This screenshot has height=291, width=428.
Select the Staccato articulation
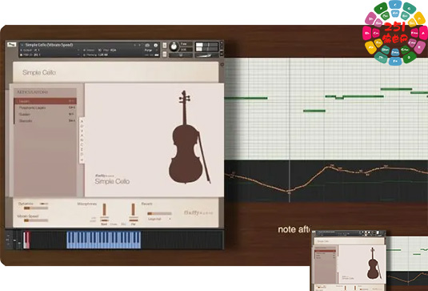click(46, 120)
